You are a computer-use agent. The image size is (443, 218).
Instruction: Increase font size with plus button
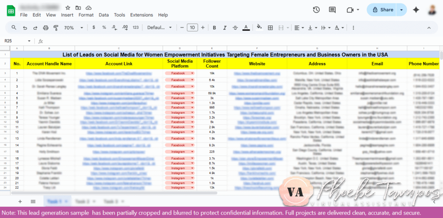click(202, 28)
